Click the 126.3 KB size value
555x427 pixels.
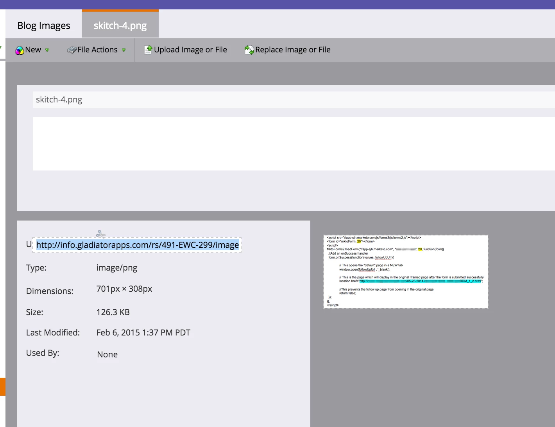click(113, 312)
